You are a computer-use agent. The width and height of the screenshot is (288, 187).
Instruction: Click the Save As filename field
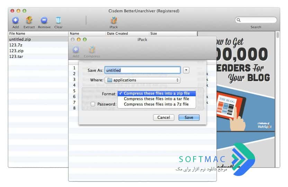(x=143, y=70)
